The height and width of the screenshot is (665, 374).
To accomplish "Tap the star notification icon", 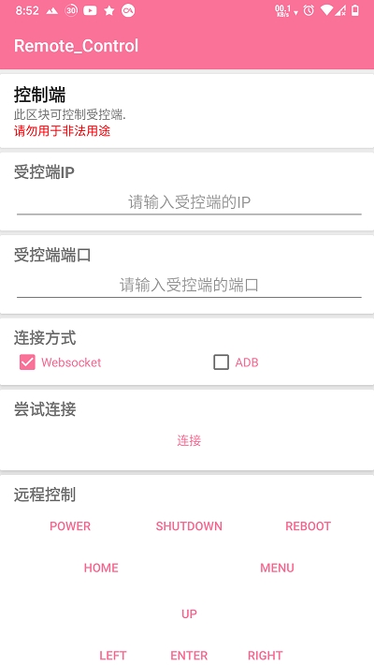I will click(x=109, y=11).
